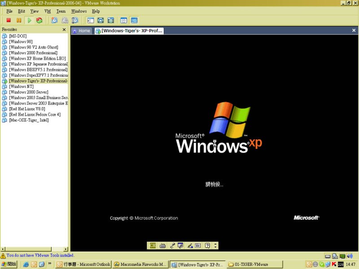This screenshot has height=269, width=359.
Task: Click the volume icon in VMware status bar
Action: [350, 256]
